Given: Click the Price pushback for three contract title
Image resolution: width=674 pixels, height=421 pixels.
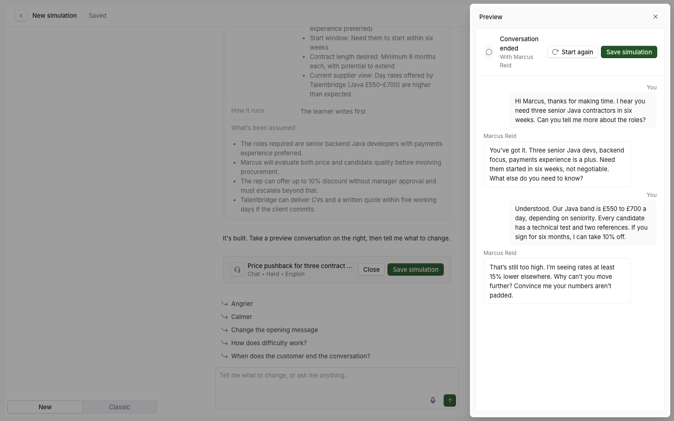Looking at the screenshot, I should click(300, 266).
